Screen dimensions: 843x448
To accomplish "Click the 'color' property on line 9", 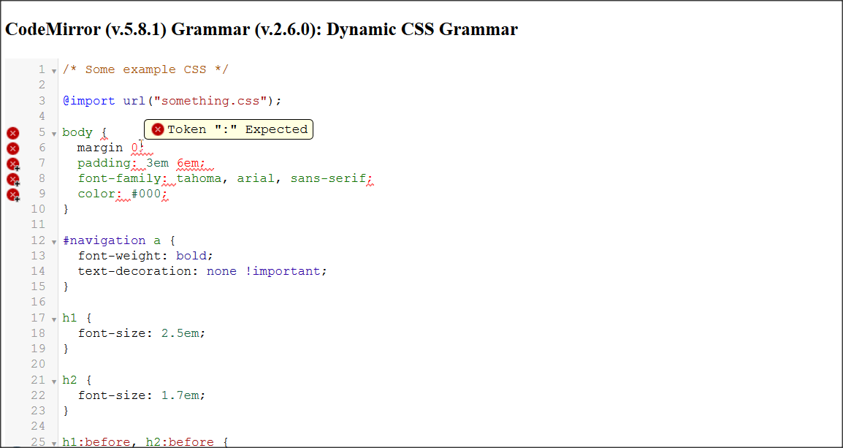I will coord(96,194).
